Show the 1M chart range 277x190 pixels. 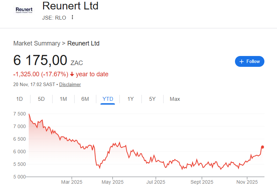63,99
